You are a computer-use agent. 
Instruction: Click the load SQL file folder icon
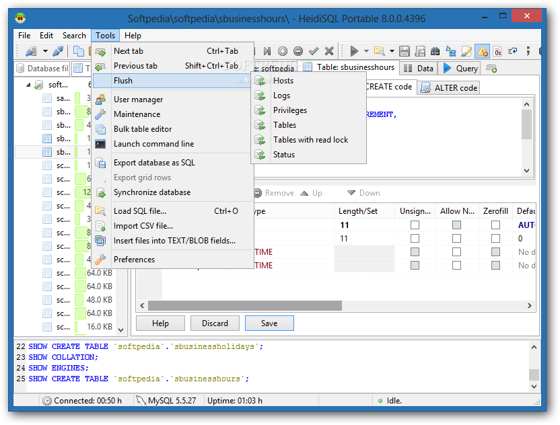(x=380, y=51)
